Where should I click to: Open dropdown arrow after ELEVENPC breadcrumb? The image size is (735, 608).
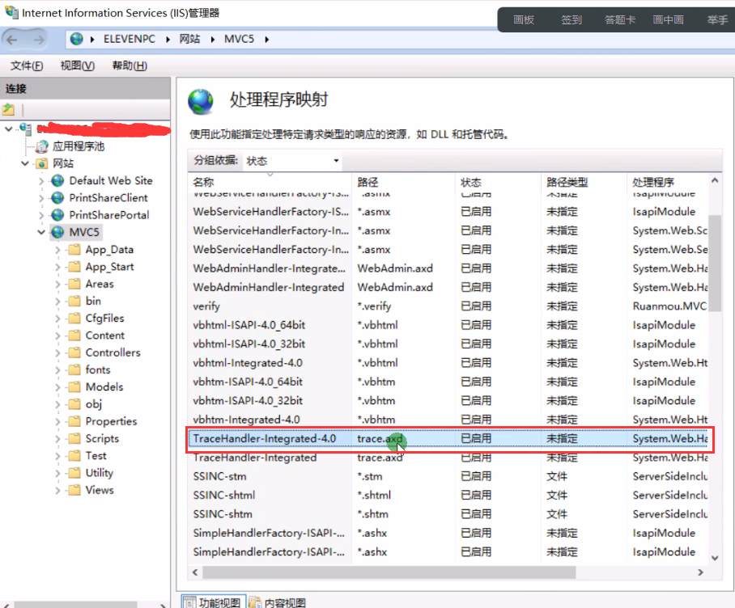pos(168,40)
